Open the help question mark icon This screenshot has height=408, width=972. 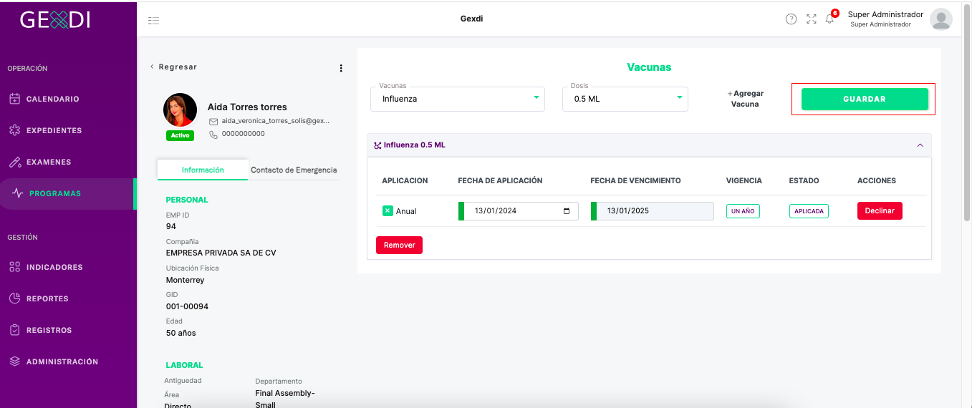[x=791, y=19]
